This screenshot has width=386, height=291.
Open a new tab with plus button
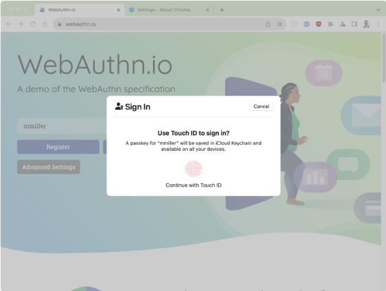pos(222,10)
